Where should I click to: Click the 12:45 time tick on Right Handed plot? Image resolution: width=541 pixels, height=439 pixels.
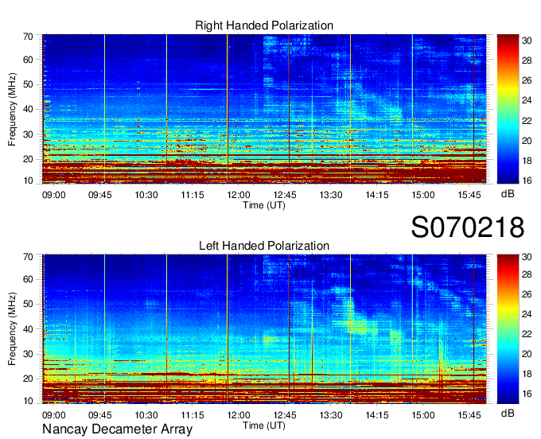tap(285, 195)
